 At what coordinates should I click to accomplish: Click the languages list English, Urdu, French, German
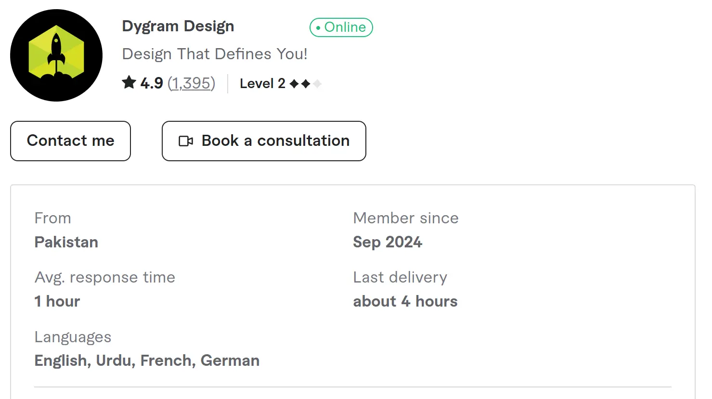click(147, 360)
